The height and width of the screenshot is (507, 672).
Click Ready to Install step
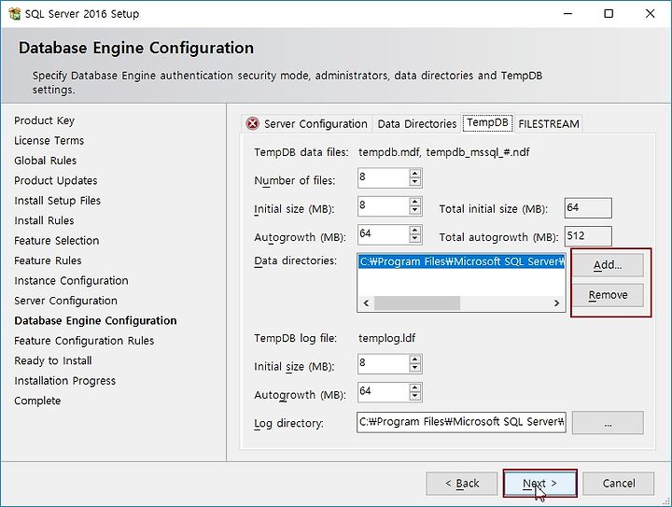pyautogui.click(x=52, y=360)
